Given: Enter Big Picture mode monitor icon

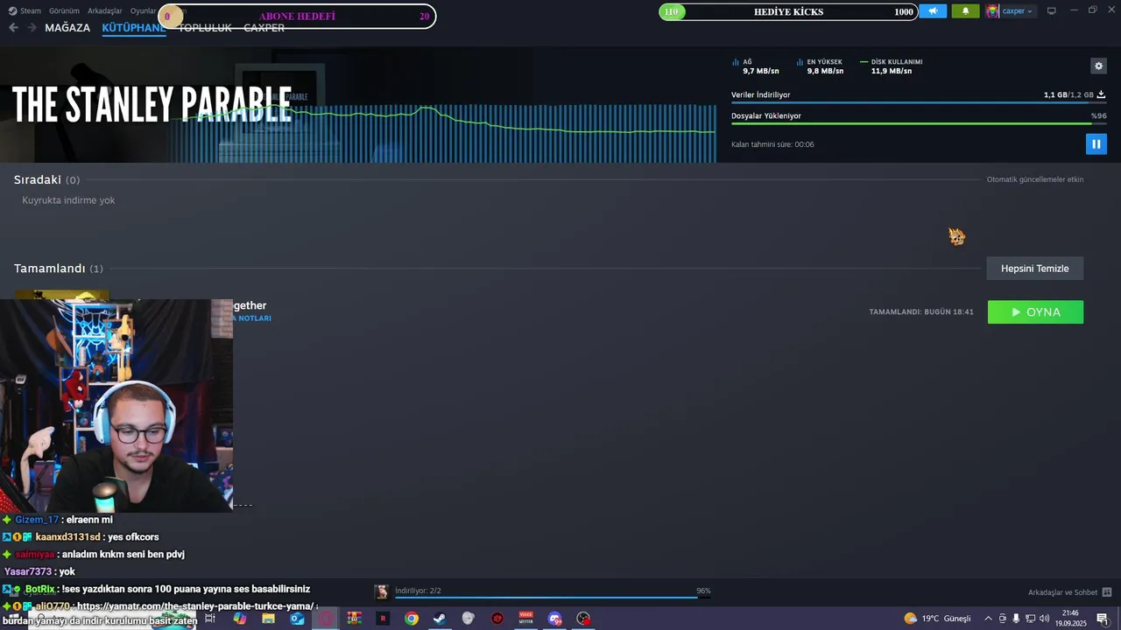Looking at the screenshot, I should (x=1051, y=11).
